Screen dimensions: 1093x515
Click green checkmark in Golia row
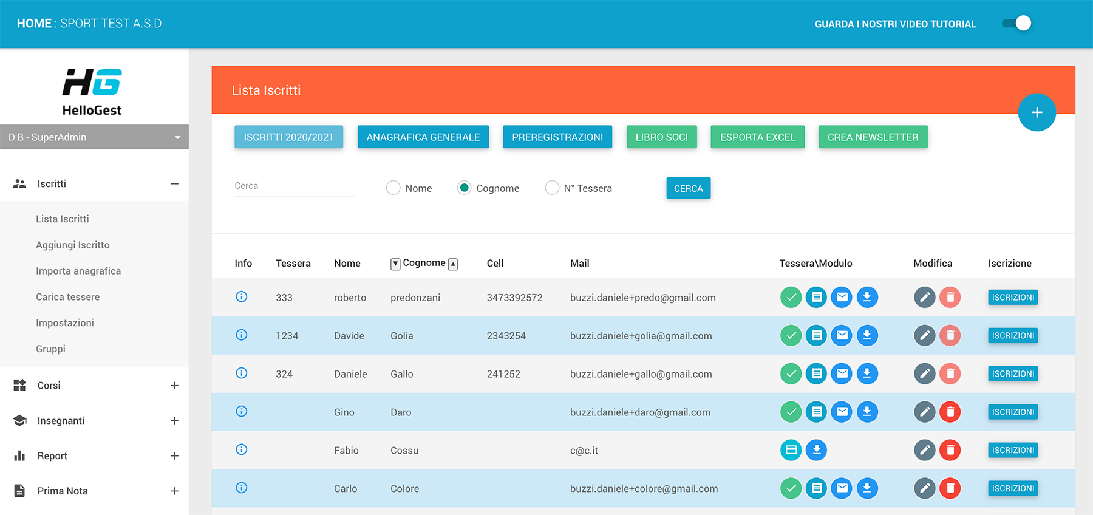(791, 335)
